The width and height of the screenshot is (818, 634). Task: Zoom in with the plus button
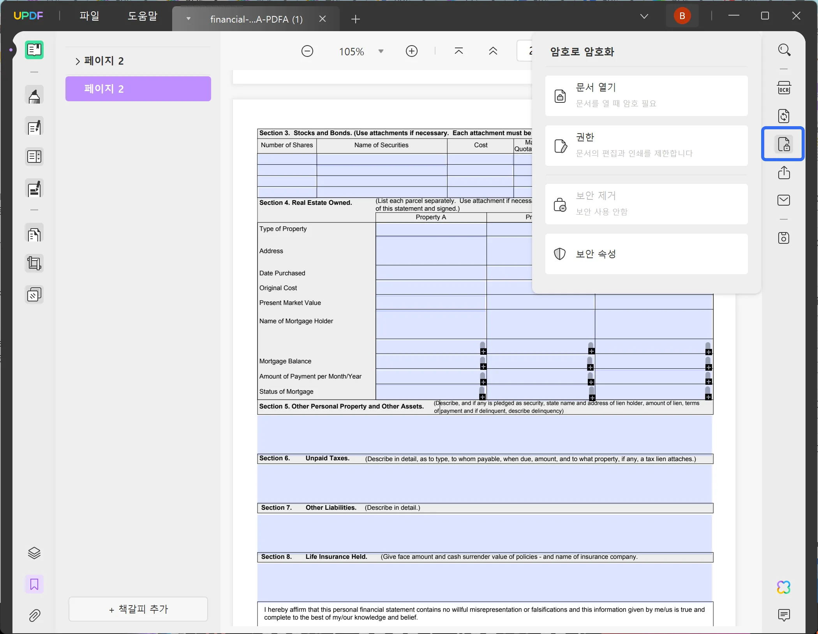point(412,51)
